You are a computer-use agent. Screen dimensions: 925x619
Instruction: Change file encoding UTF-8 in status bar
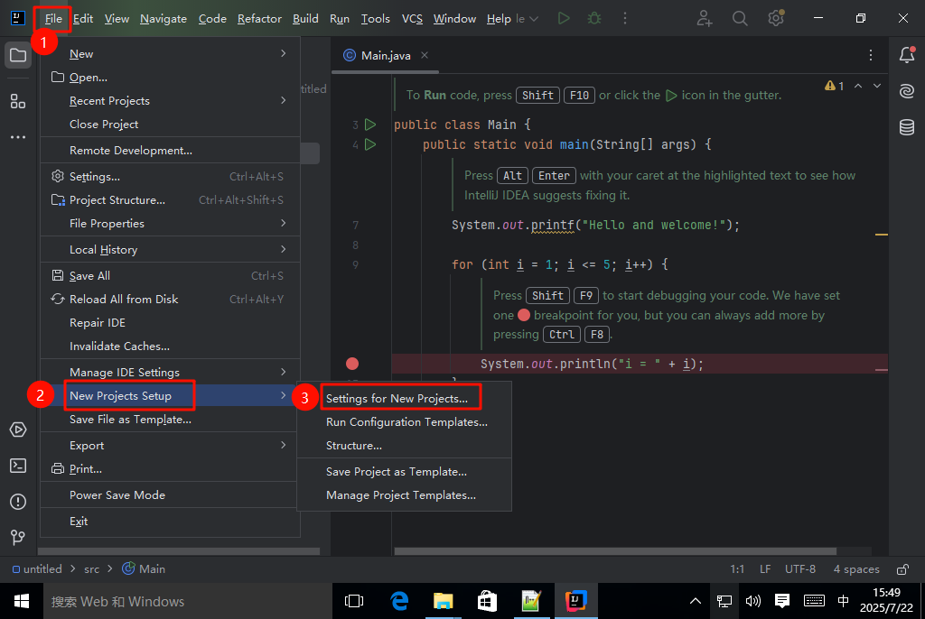tap(800, 568)
